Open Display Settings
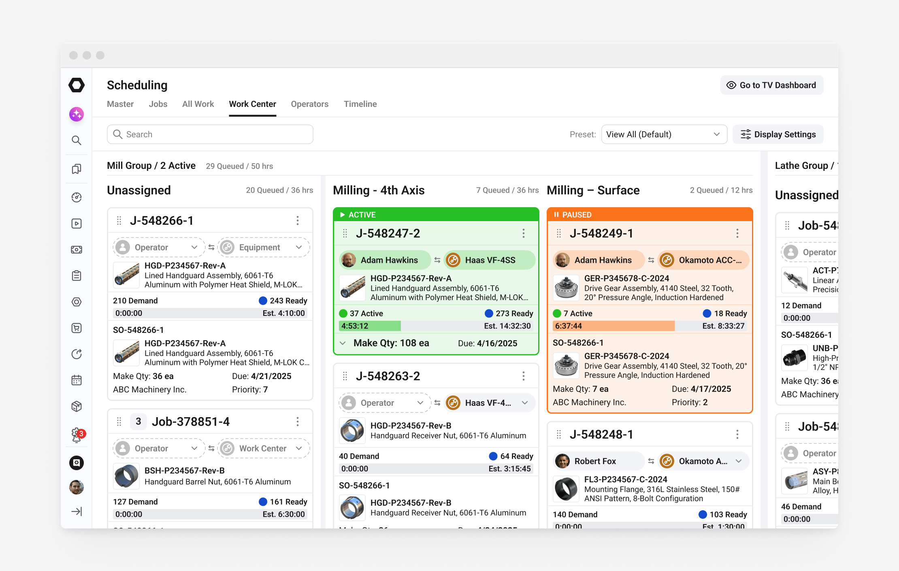Screen dimensions: 899x571 tap(778, 134)
